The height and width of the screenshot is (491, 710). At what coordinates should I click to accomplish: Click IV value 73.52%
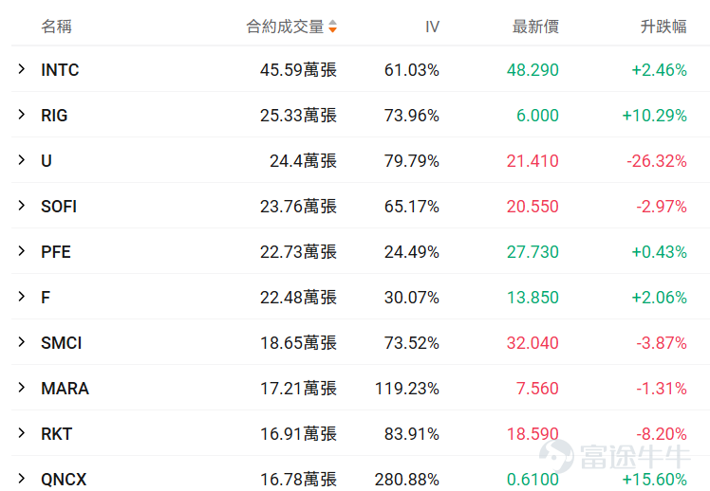point(412,343)
